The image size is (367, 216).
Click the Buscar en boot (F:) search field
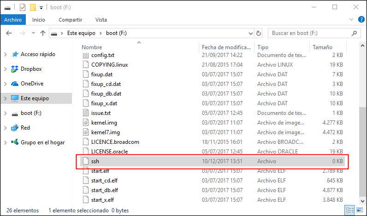[x=310, y=34]
